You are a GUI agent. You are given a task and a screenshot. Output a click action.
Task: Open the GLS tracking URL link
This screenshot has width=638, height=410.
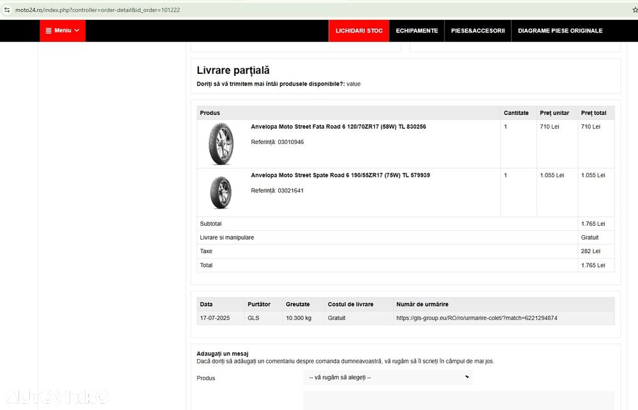click(x=477, y=318)
